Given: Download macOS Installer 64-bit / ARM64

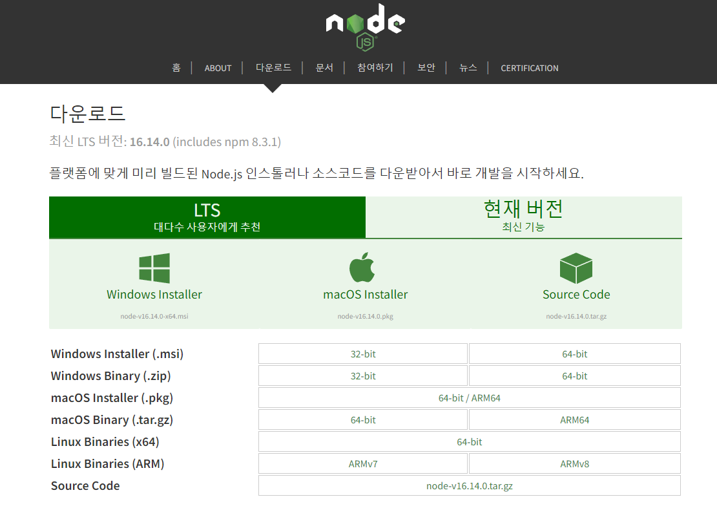Looking at the screenshot, I should point(470,397).
